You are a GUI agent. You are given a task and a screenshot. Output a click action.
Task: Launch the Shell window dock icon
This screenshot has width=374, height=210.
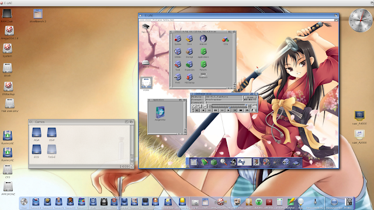click(205, 202)
